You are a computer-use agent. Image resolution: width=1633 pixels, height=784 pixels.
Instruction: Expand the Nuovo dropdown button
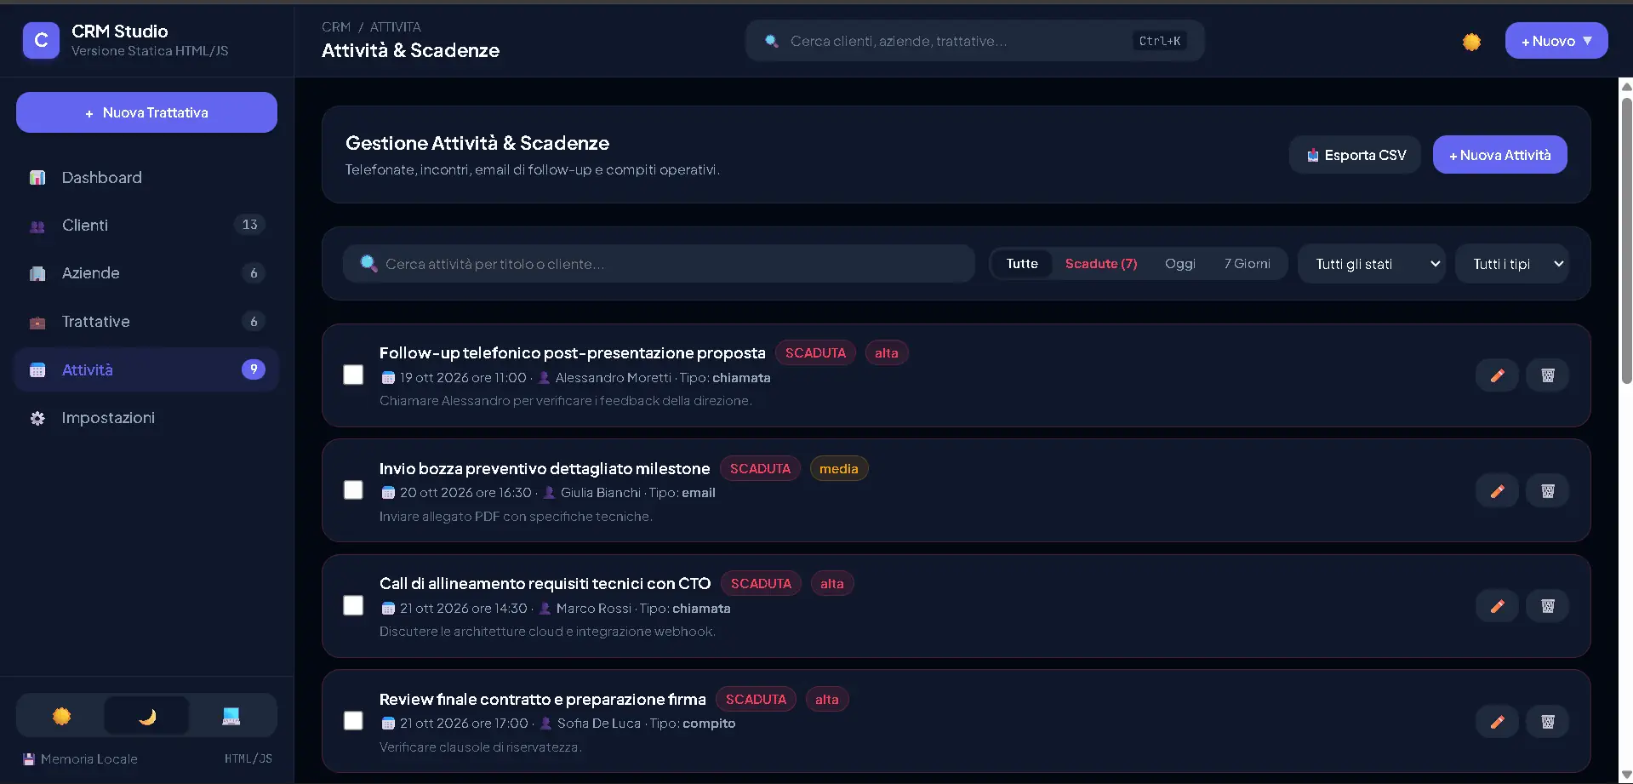point(1556,41)
